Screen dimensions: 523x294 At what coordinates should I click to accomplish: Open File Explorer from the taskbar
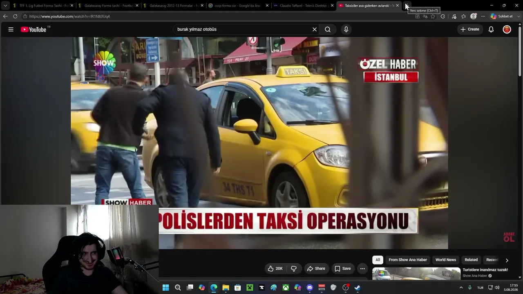(x=226, y=287)
